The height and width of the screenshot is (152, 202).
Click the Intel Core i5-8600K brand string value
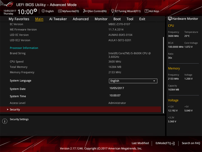(129, 55)
